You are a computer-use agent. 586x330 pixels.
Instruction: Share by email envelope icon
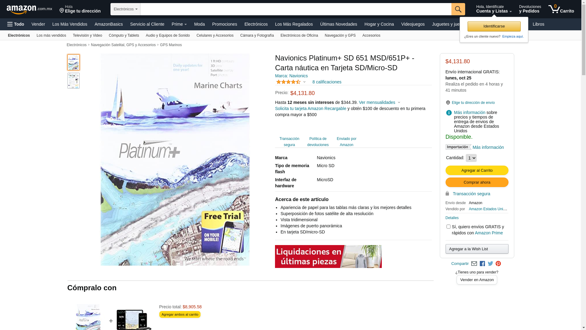pyautogui.click(x=474, y=264)
